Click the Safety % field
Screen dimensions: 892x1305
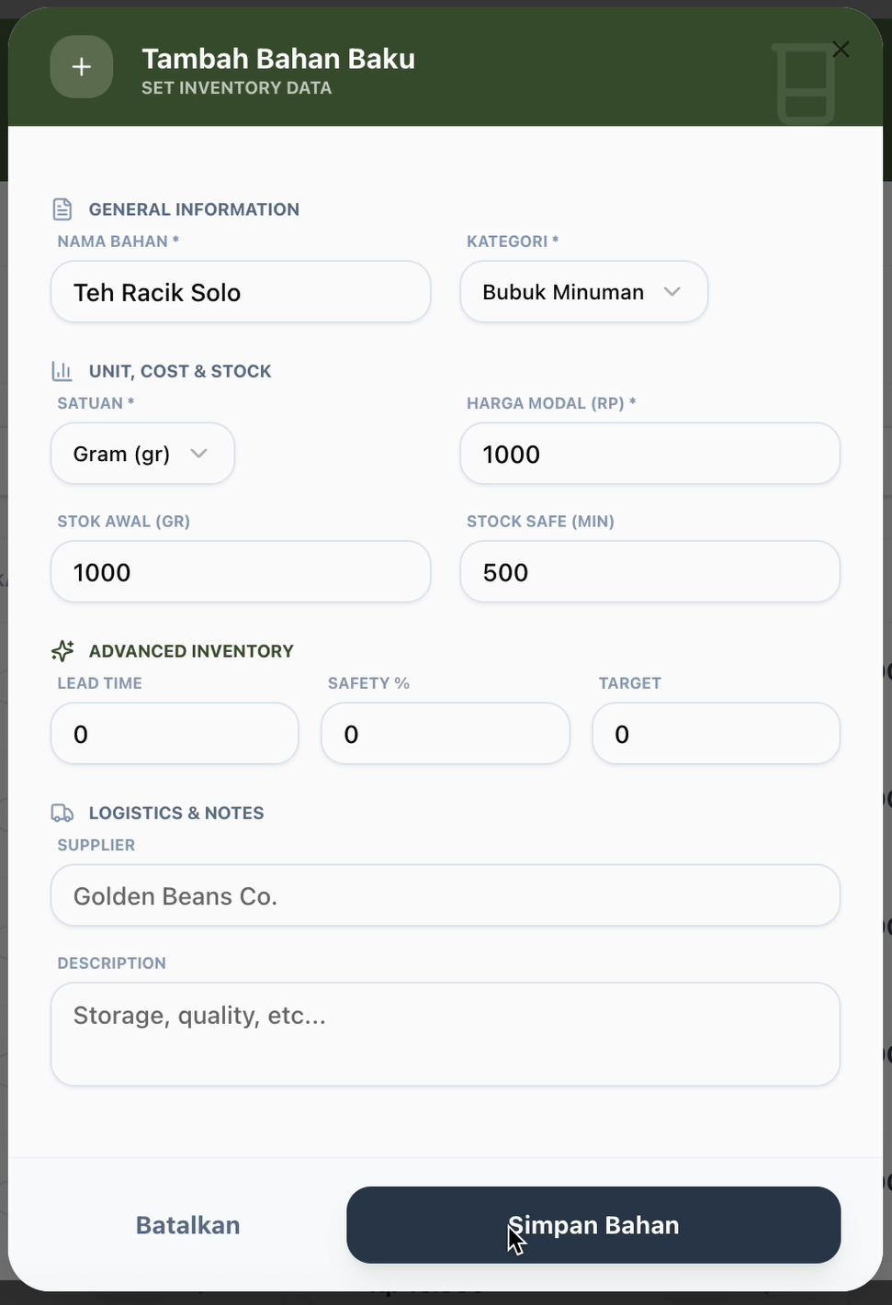(x=445, y=734)
